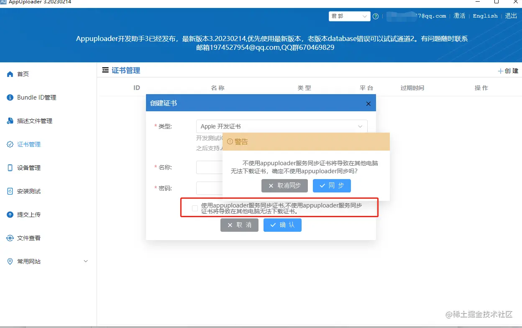The image size is (522, 328).
Task: Open 常用网站 common websites section
Action: point(29,261)
